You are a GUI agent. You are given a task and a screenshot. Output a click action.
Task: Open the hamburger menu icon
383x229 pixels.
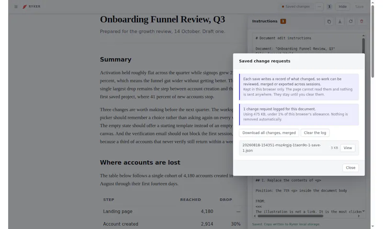pos(16,7)
